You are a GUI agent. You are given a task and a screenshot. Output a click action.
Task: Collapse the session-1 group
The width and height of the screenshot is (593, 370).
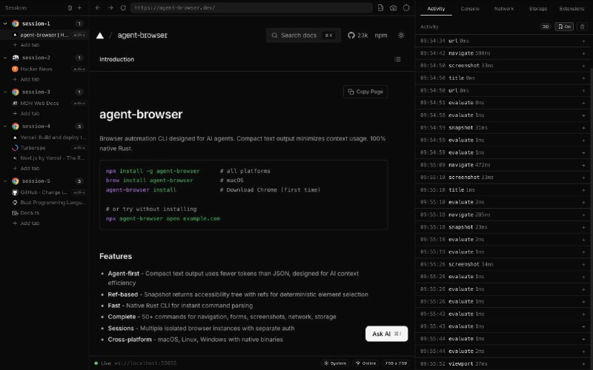tap(5, 24)
